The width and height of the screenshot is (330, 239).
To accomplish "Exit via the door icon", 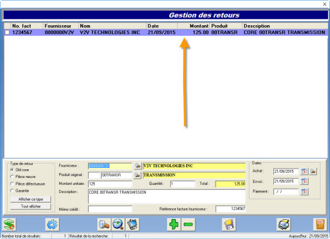I will tap(320, 225).
